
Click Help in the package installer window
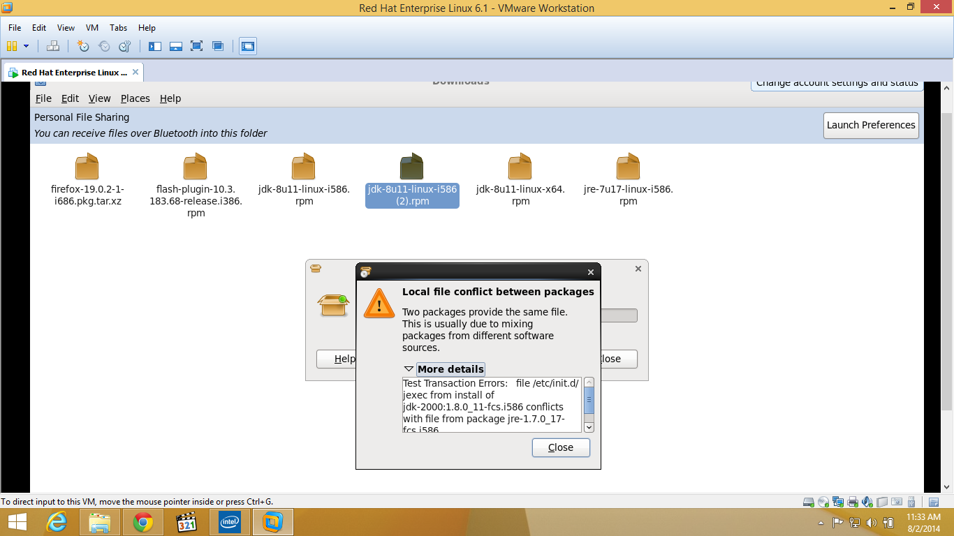point(337,359)
